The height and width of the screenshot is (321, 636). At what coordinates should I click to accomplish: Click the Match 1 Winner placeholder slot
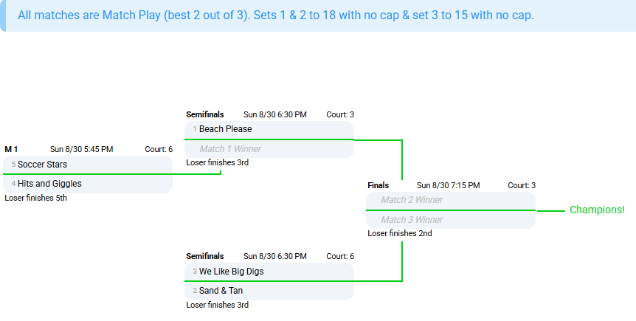tap(269, 149)
